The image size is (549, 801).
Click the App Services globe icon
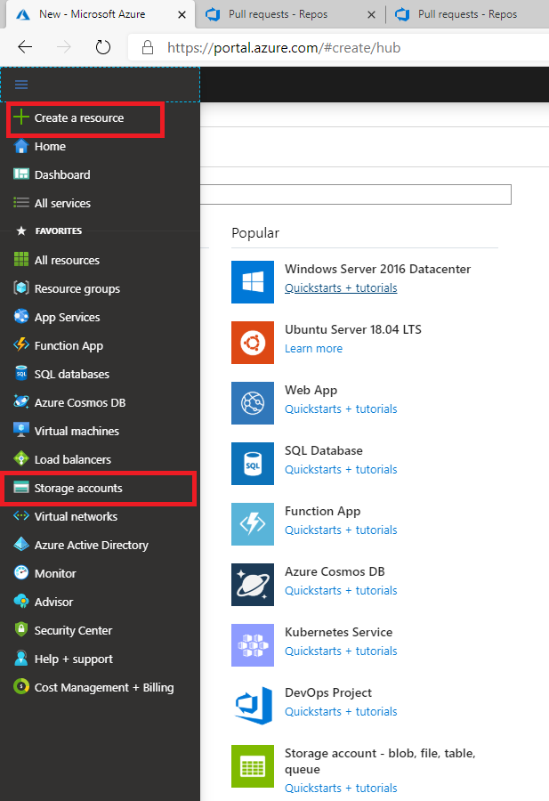coord(21,317)
